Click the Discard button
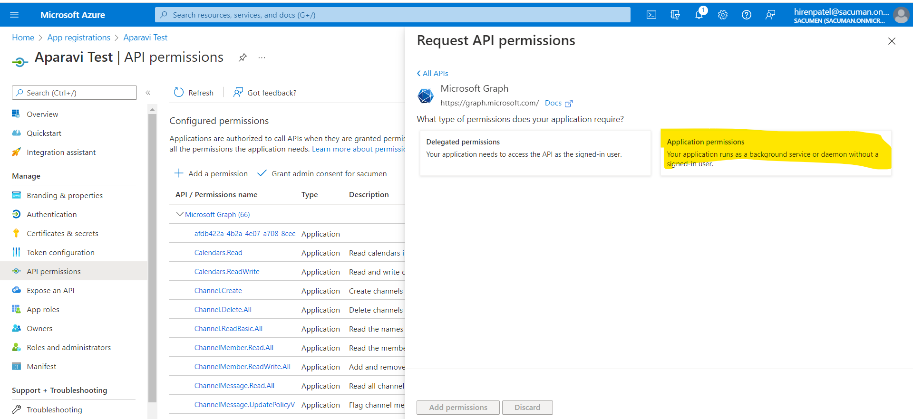The image size is (913, 419). click(527, 408)
